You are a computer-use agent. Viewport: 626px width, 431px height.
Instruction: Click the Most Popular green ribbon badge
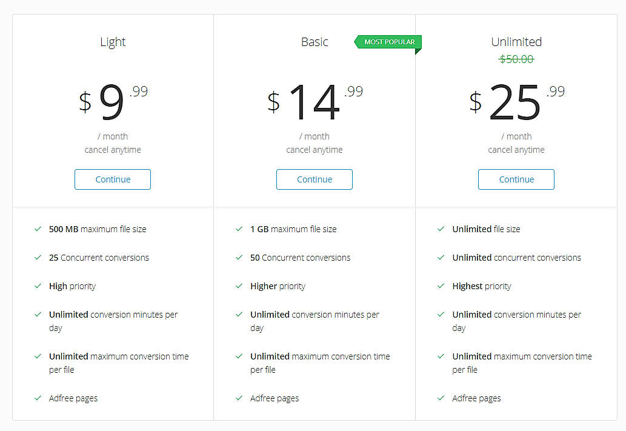[x=388, y=42]
